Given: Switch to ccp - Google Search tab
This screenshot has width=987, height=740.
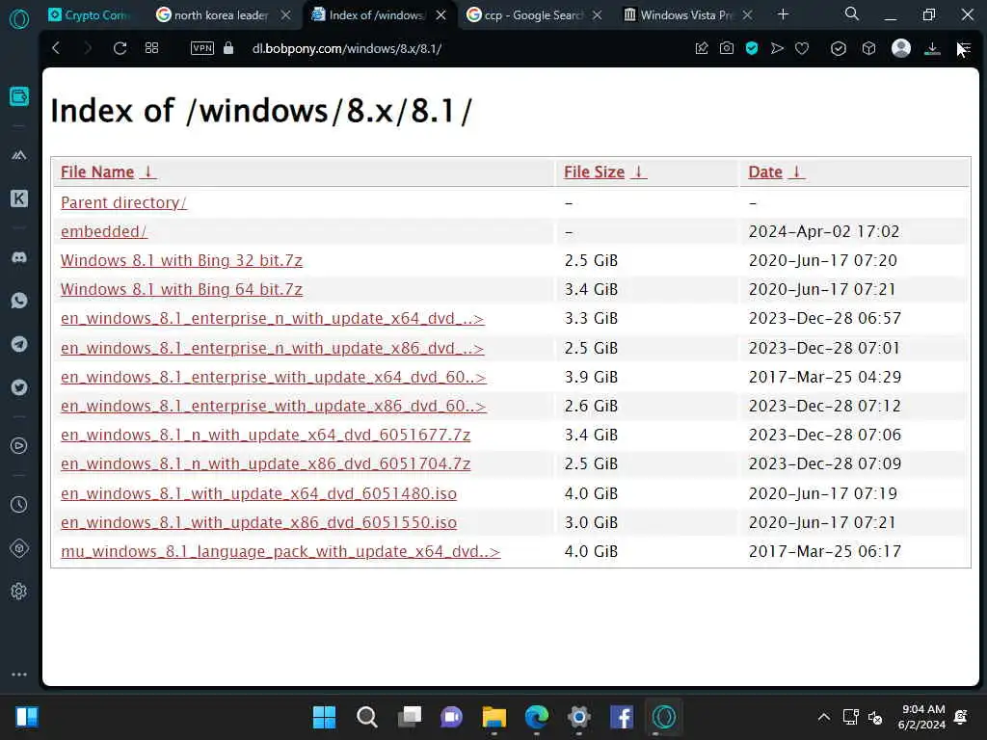Looking at the screenshot, I should click(534, 15).
